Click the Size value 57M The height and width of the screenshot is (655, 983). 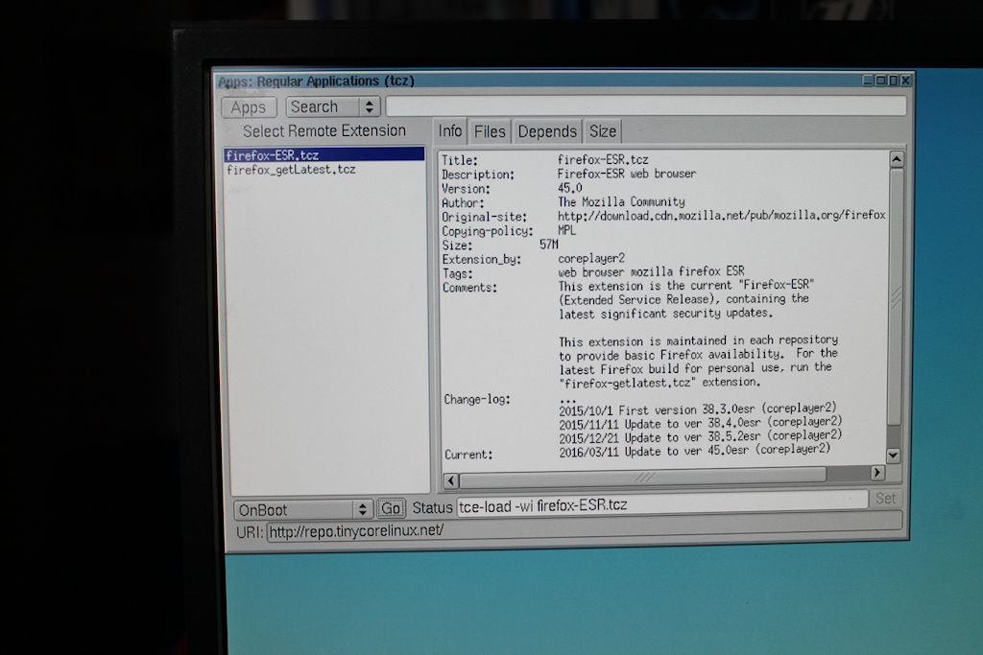(548, 245)
